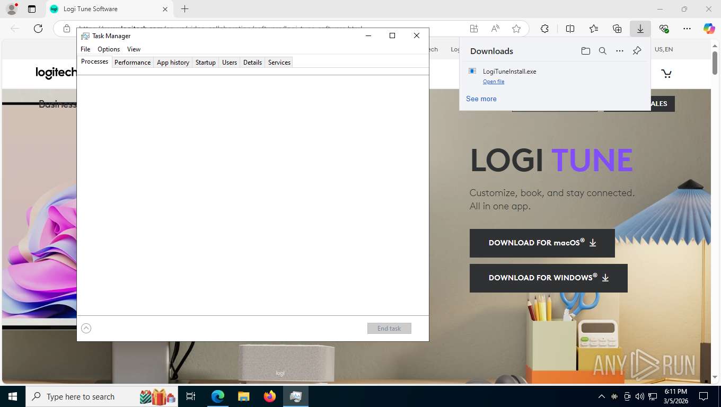This screenshot has height=407, width=721.
Task: Click the taskbar search box
Action: [x=102, y=396]
